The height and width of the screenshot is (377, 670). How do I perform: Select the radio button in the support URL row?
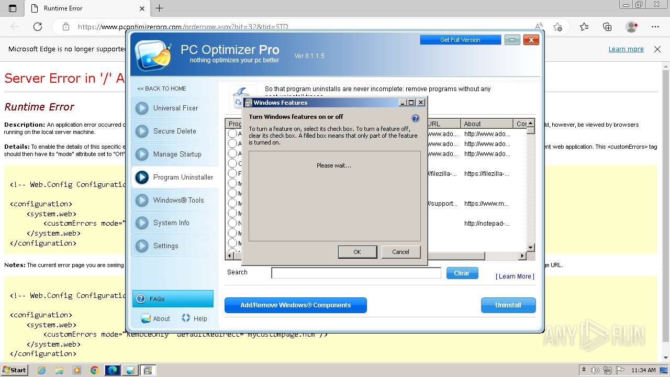coord(232,203)
